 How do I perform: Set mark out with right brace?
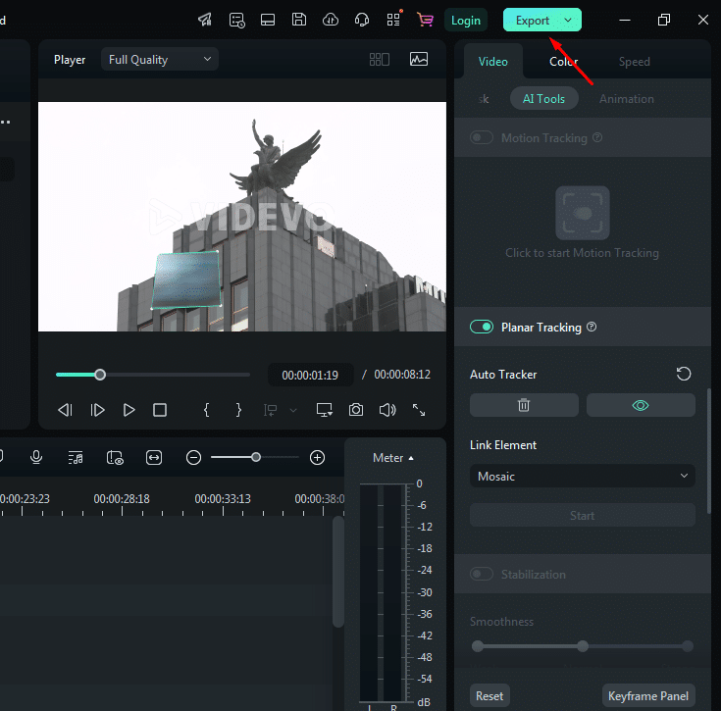(x=238, y=410)
